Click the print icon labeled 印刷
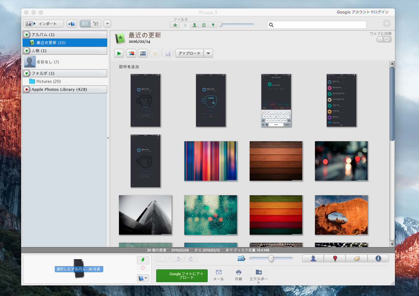419x296 pixels. tap(238, 275)
